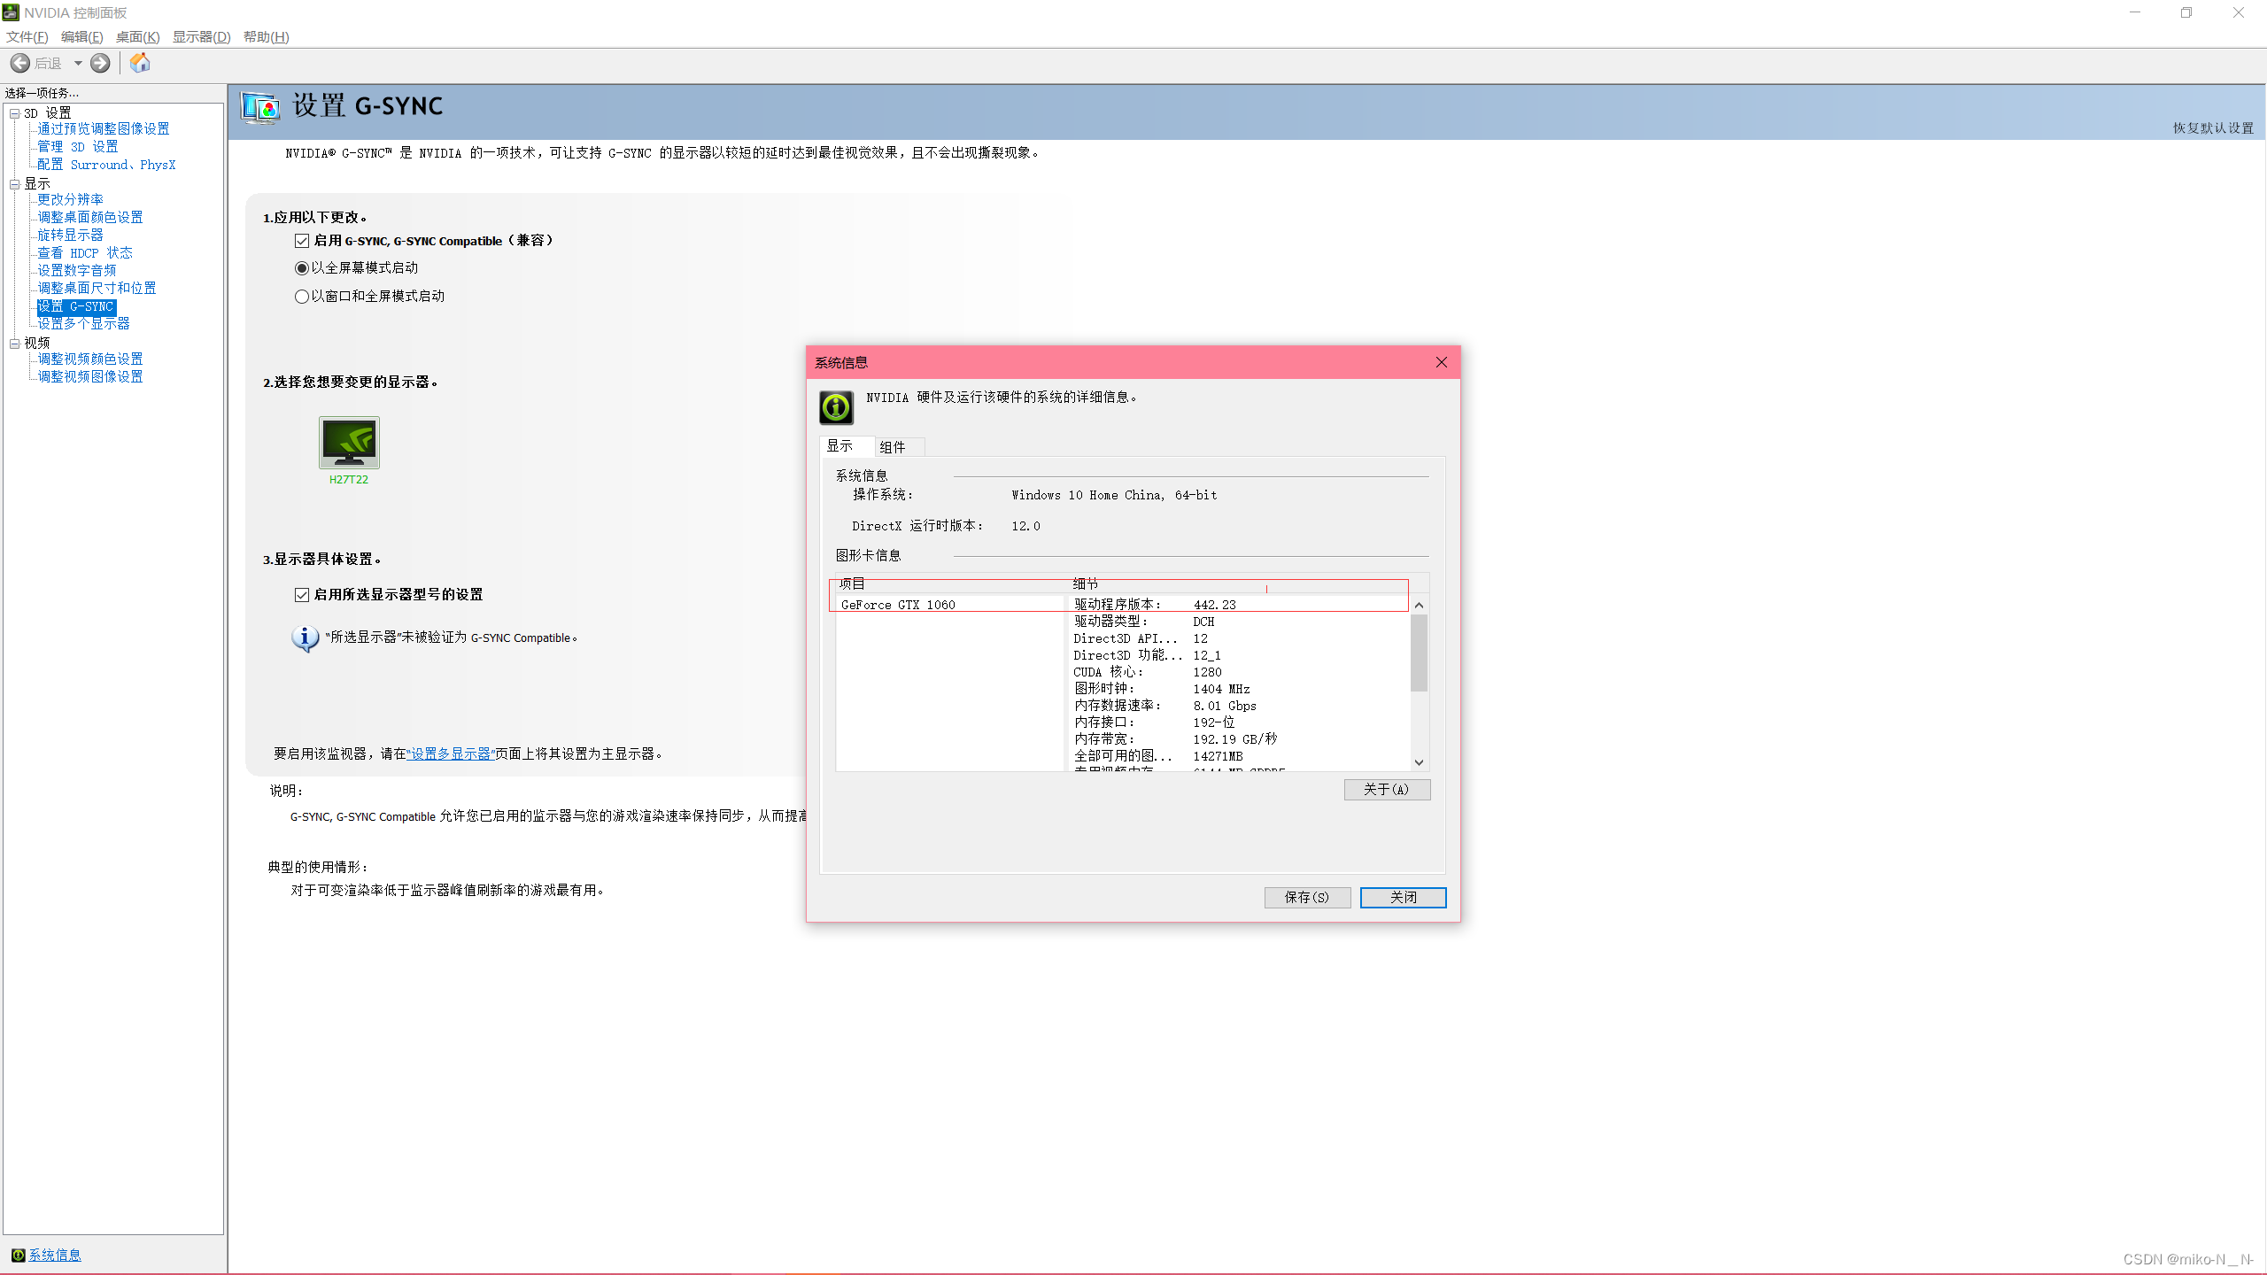Screen dimensions: 2267x1275
Task: Collapse the 显示 tree node
Action: click(15, 184)
